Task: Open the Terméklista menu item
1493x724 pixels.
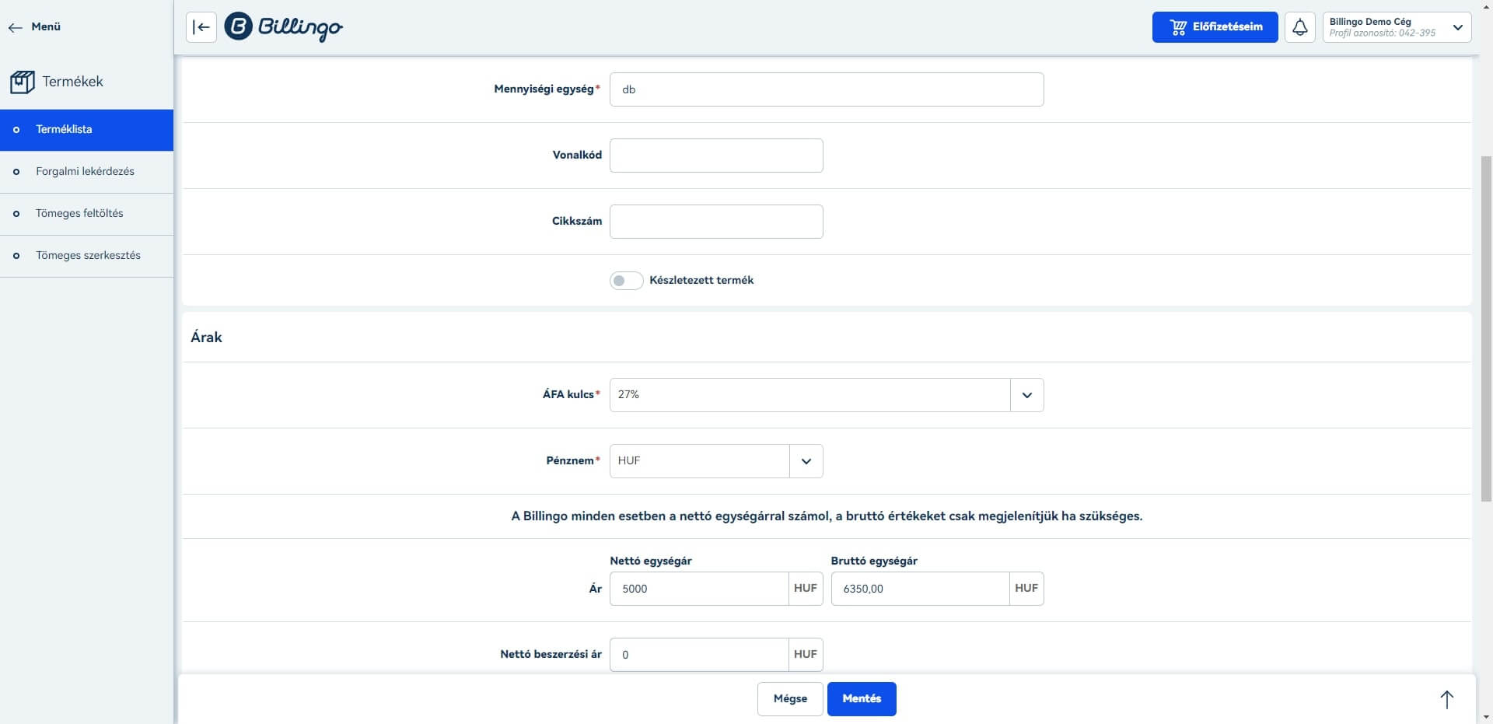Action: click(65, 129)
